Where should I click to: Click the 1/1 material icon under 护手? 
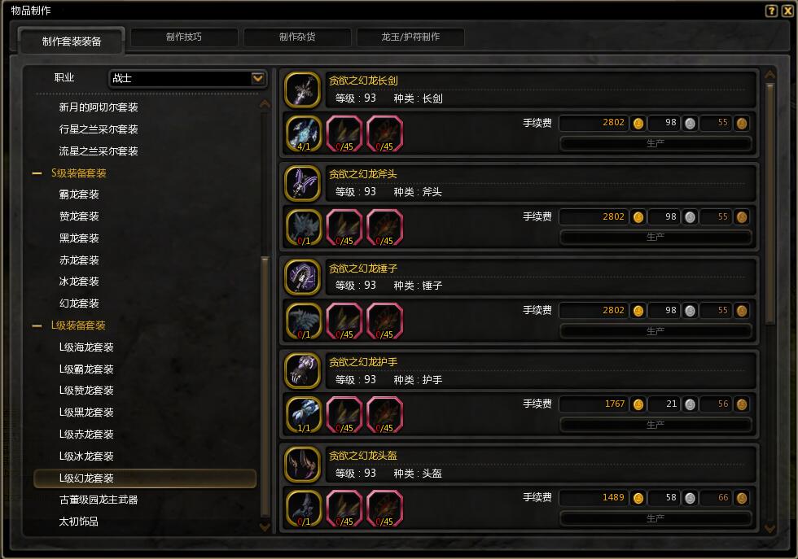(304, 415)
